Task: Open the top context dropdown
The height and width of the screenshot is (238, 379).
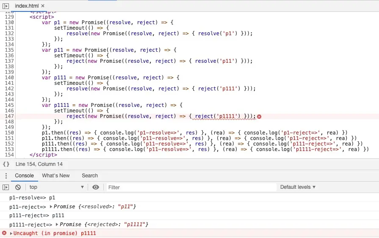Action: [56, 187]
